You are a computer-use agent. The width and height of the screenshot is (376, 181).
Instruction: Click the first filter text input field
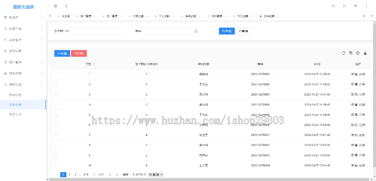(97, 31)
